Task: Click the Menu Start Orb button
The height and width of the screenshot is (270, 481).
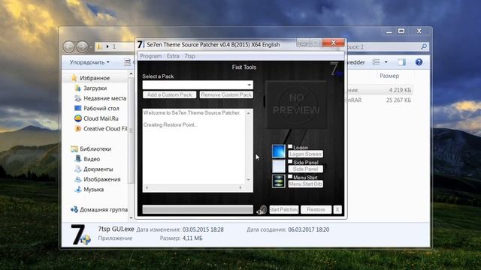Action: (306, 184)
